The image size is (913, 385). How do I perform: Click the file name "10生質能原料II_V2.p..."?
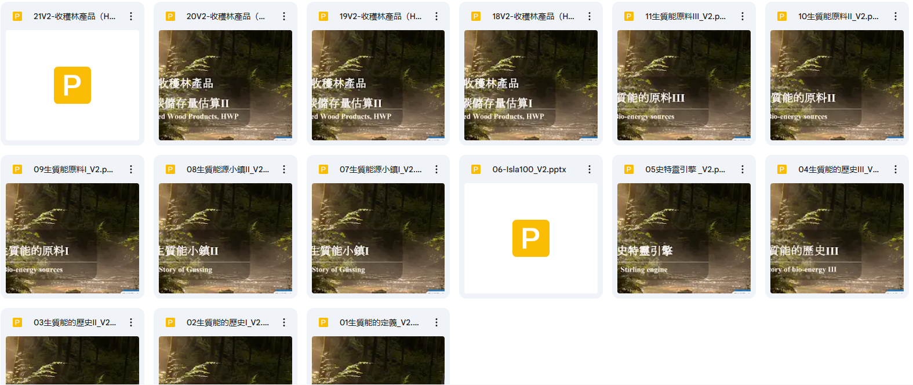838,16
